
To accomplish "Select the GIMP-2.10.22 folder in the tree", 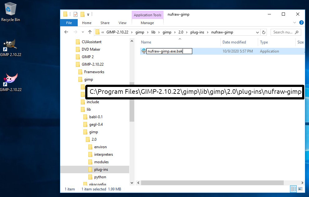I will coord(93,64).
